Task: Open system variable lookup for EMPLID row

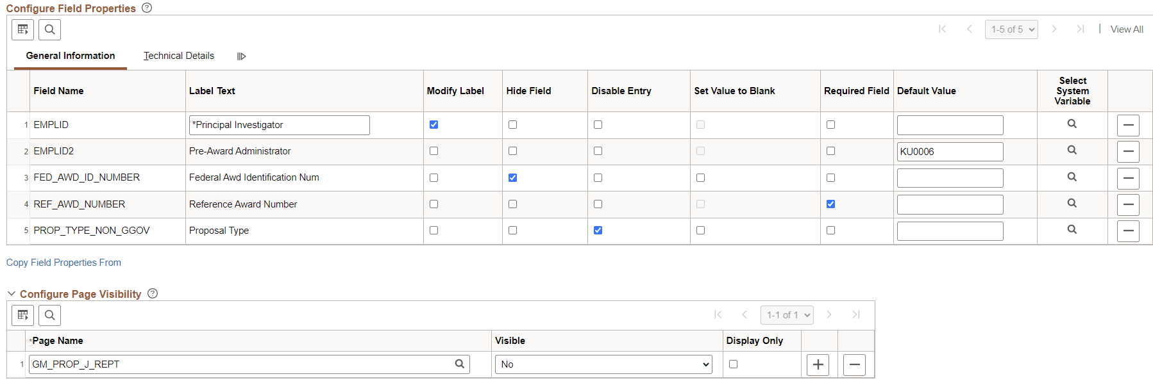Action: 1072,124
